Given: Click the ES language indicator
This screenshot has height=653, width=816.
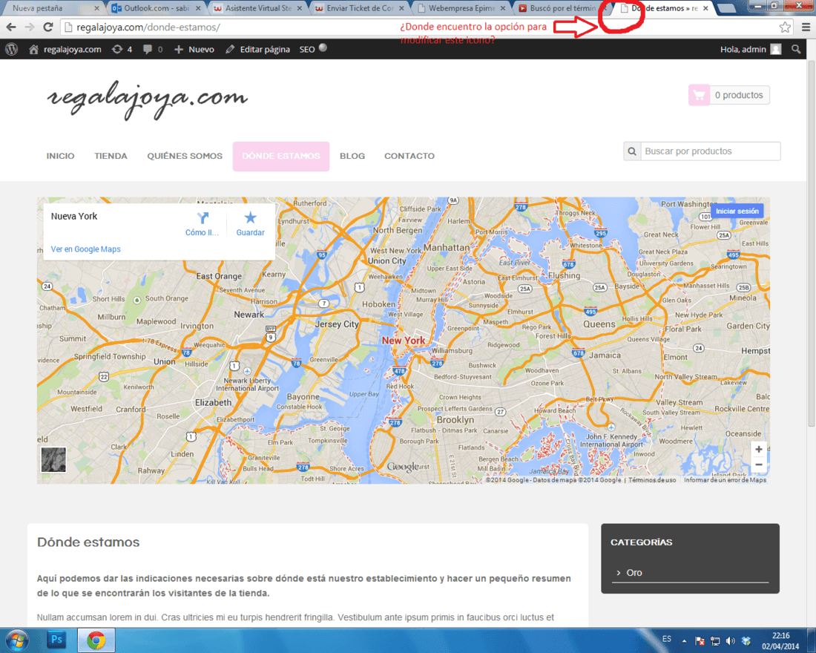Looking at the screenshot, I should tap(667, 639).
